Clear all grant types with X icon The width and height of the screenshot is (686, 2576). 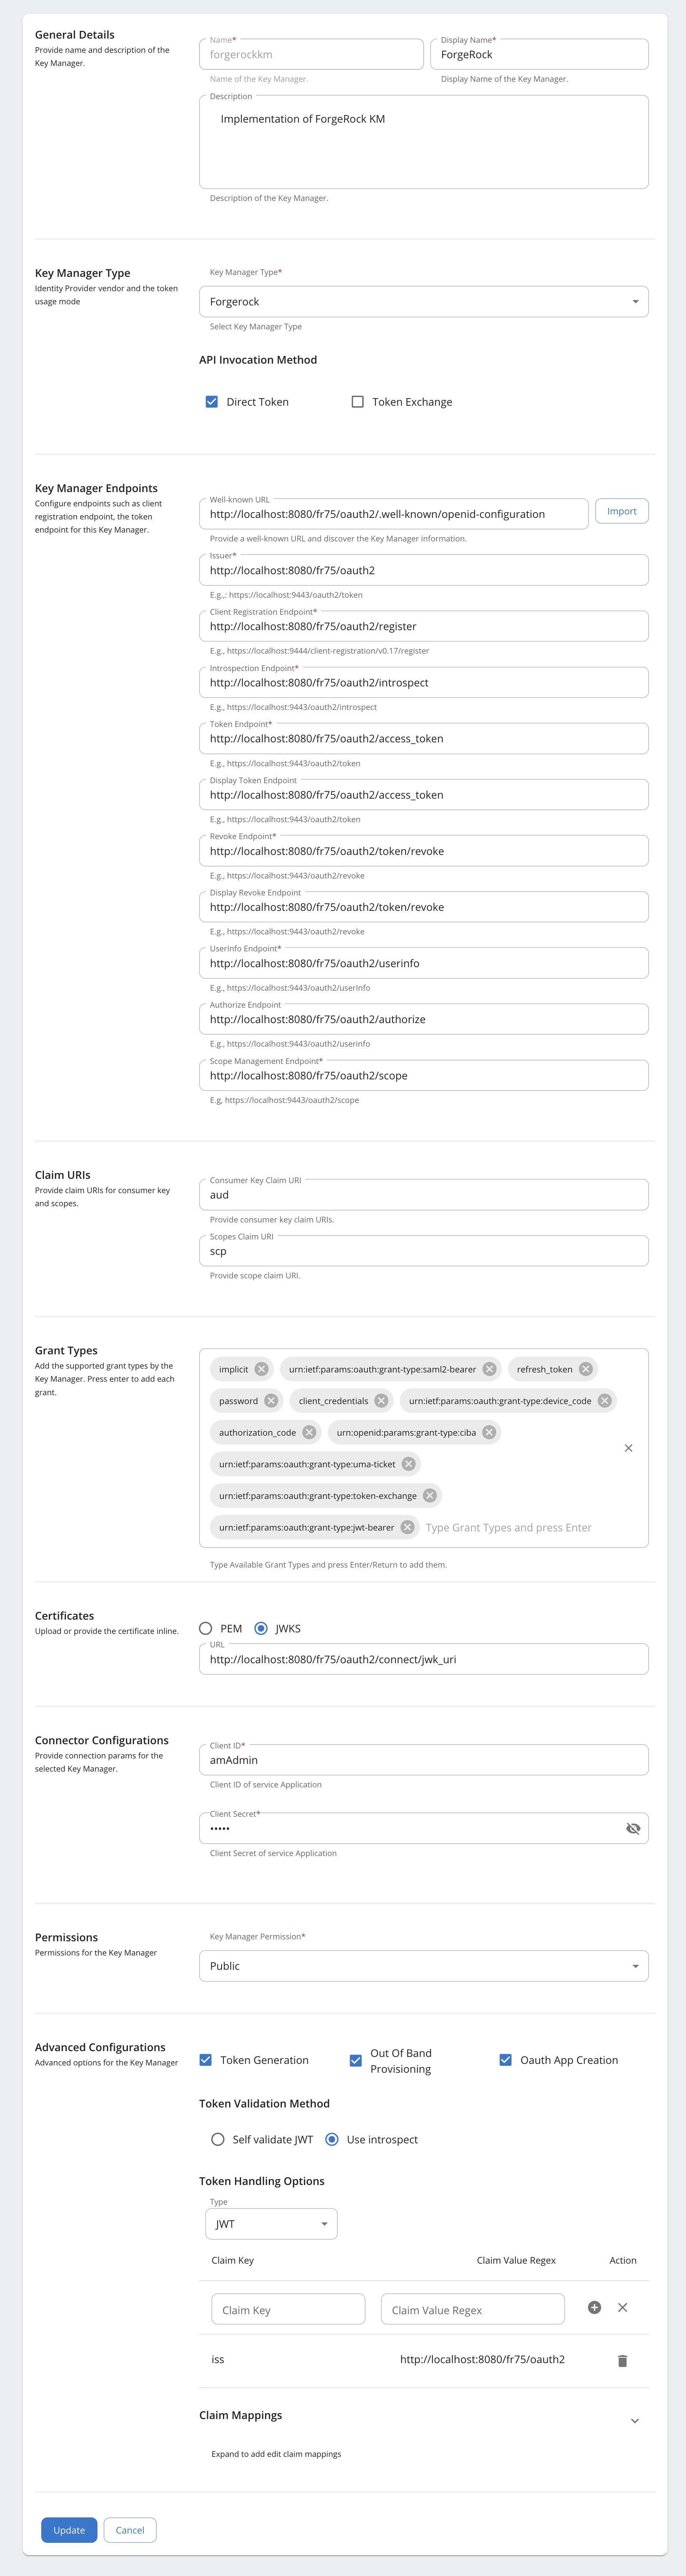click(628, 1448)
